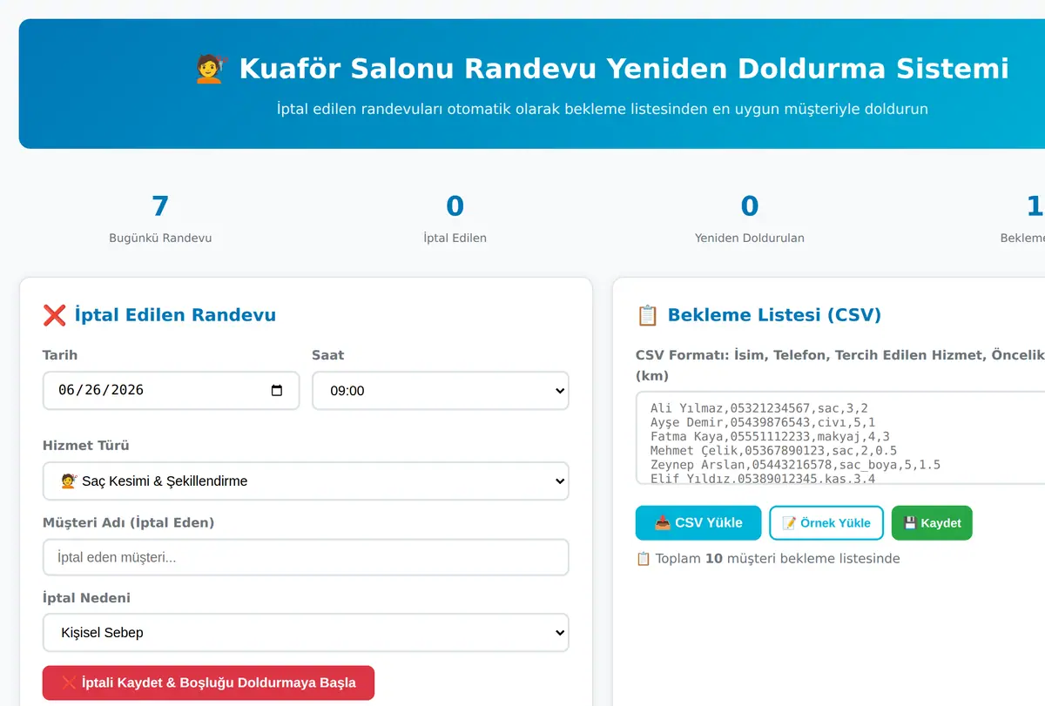Open the calendar picker in Tarih field
This screenshot has height=706, width=1045.
(277, 391)
